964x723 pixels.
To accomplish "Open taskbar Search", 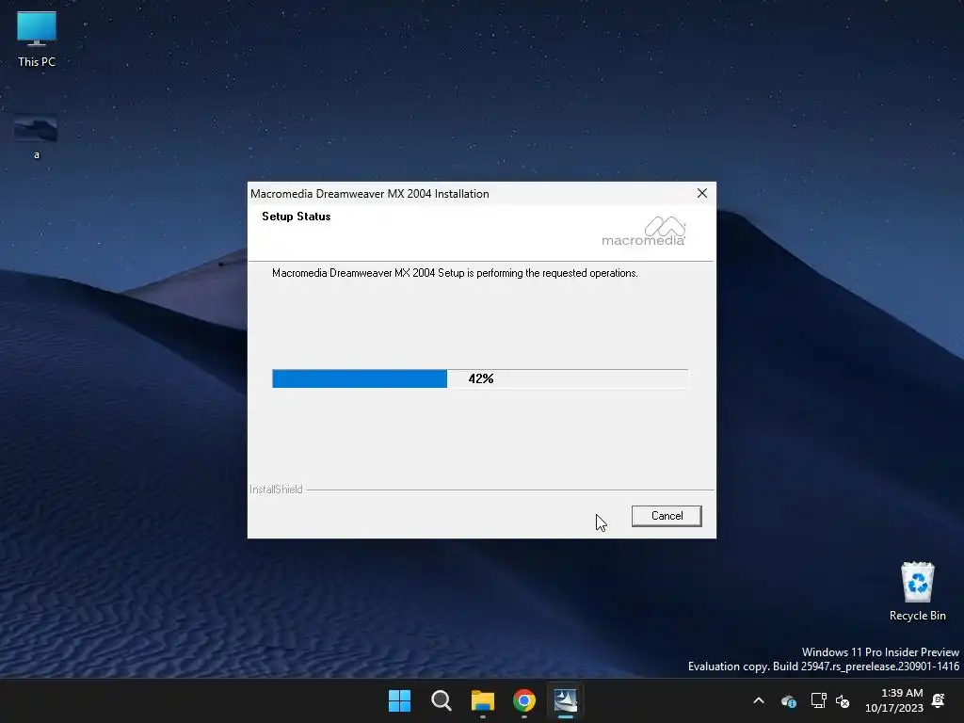I will coord(442,700).
